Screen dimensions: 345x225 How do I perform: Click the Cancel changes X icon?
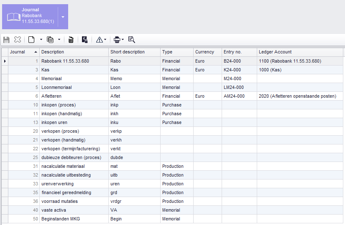(x=18, y=40)
